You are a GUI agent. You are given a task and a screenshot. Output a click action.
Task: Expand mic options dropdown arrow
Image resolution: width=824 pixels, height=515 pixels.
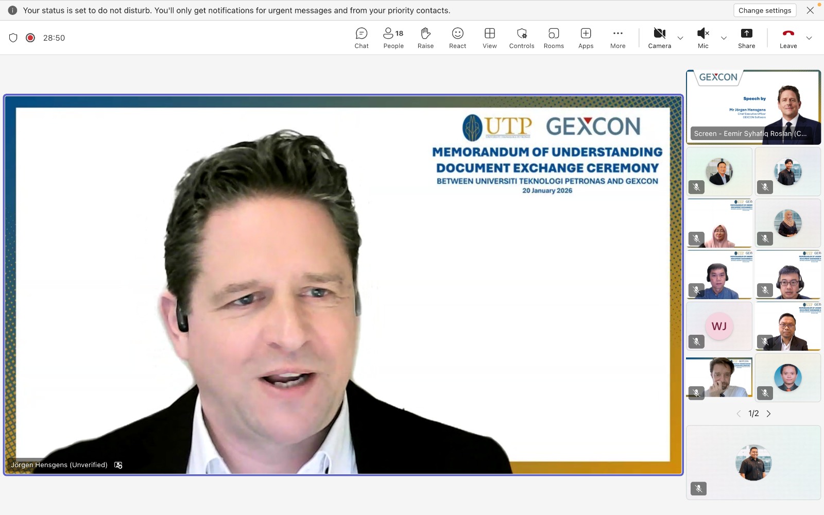click(x=724, y=38)
